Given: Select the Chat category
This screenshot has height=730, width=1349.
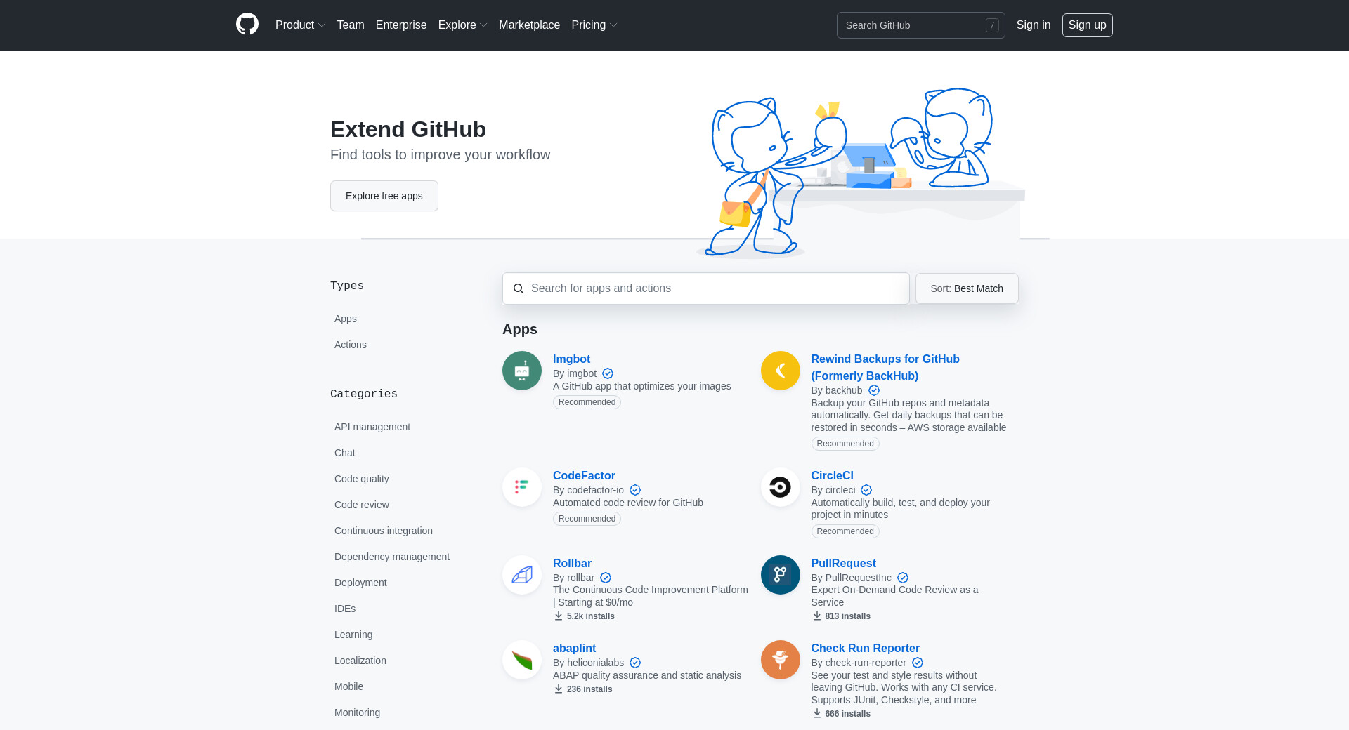Looking at the screenshot, I should click(x=345, y=453).
